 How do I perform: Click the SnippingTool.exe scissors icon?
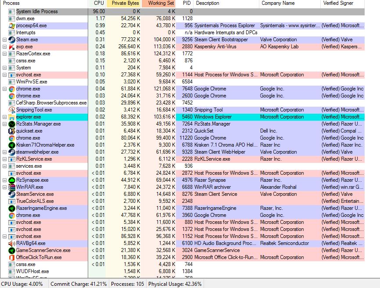tap(12, 110)
